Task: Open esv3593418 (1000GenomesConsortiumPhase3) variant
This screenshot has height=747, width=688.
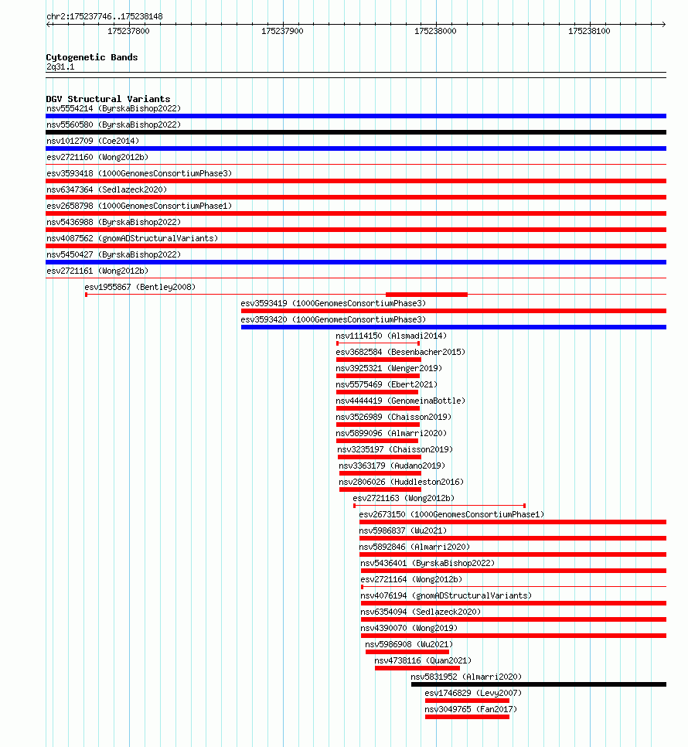Action: click(x=139, y=173)
